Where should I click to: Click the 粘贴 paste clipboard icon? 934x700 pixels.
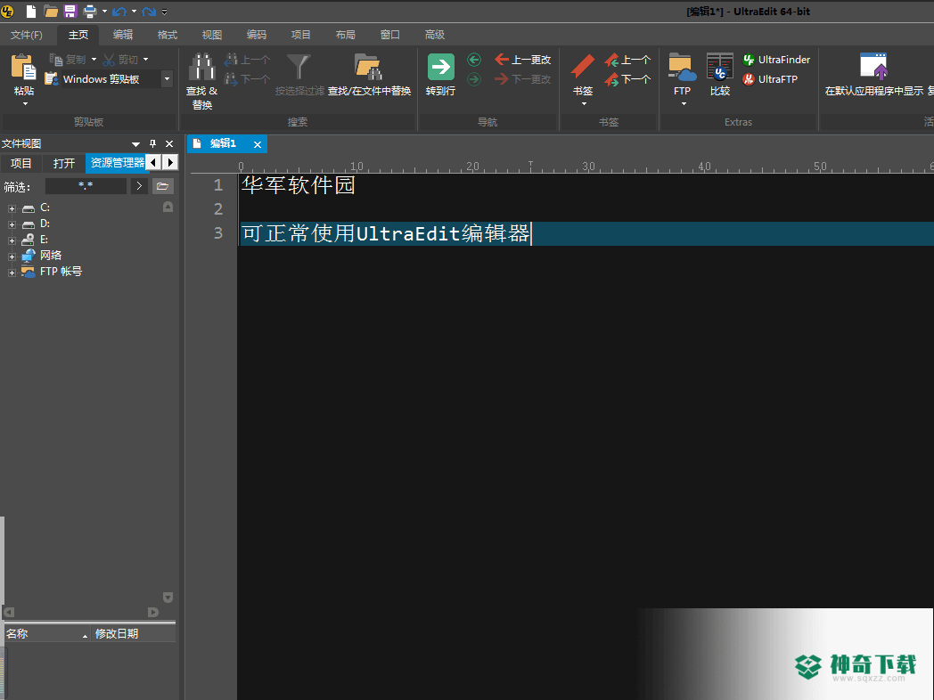(24, 67)
